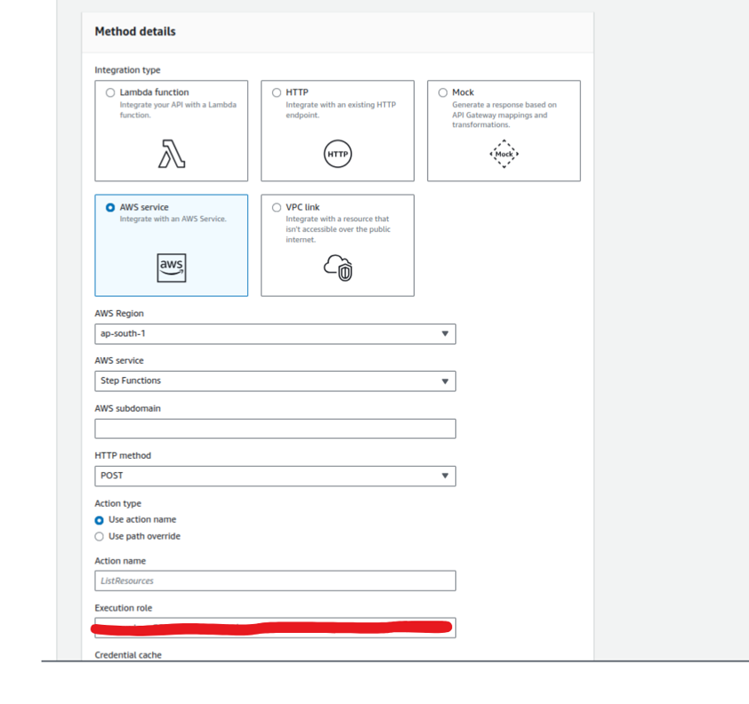Click the Action name input field
This screenshot has width=749, height=704.
click(x=275, y=580)
